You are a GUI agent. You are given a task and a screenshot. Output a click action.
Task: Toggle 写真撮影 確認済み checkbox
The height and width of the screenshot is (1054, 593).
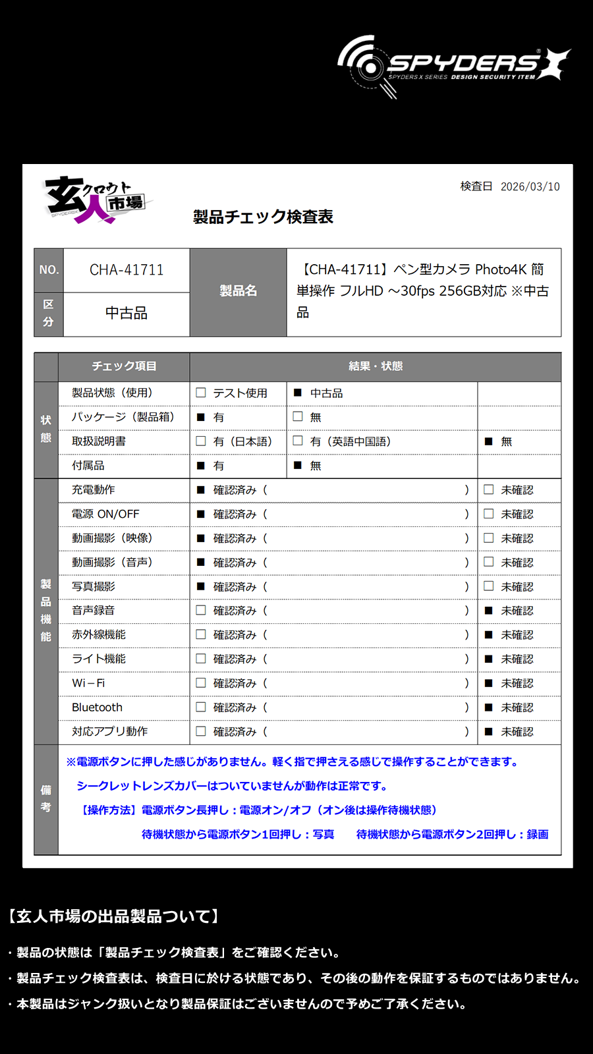click(x=201, y=586)
